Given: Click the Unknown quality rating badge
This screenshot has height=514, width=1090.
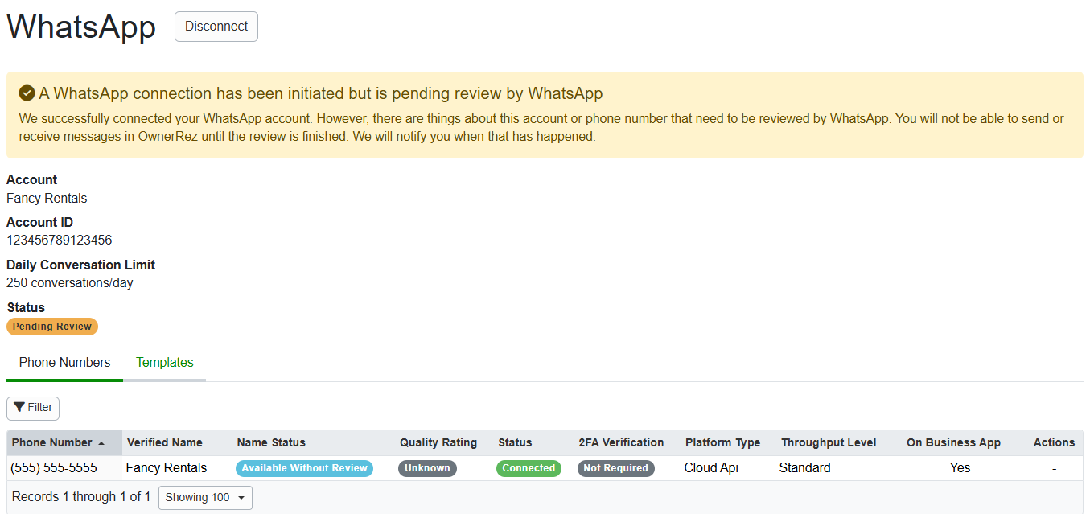Looking at the screenshot, I should pos(427,467).
